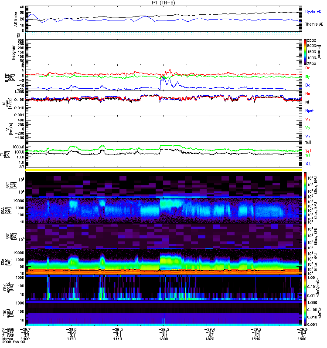Click the ESA ions Eflux color bar

(305, 211)
